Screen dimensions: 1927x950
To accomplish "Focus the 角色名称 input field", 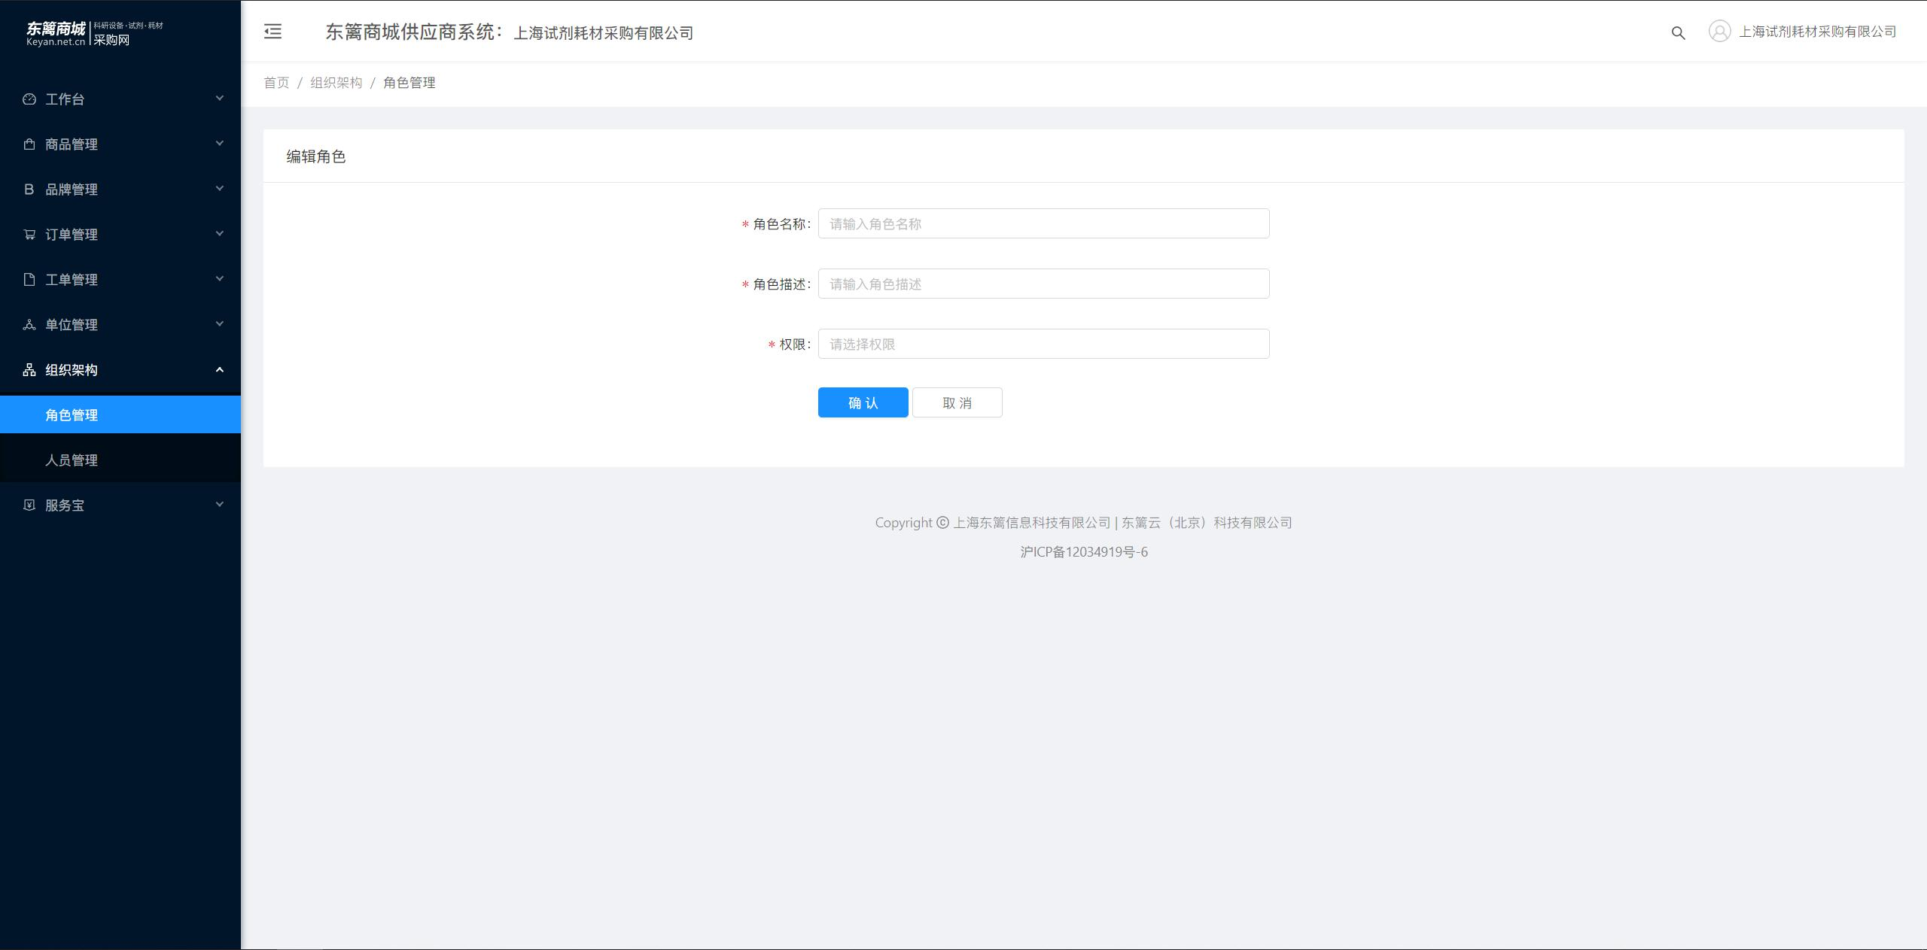I will (x=1043, y=223).
